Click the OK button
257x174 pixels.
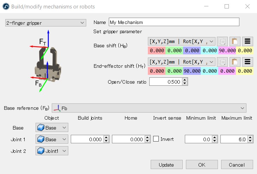(x=202, y=164)
